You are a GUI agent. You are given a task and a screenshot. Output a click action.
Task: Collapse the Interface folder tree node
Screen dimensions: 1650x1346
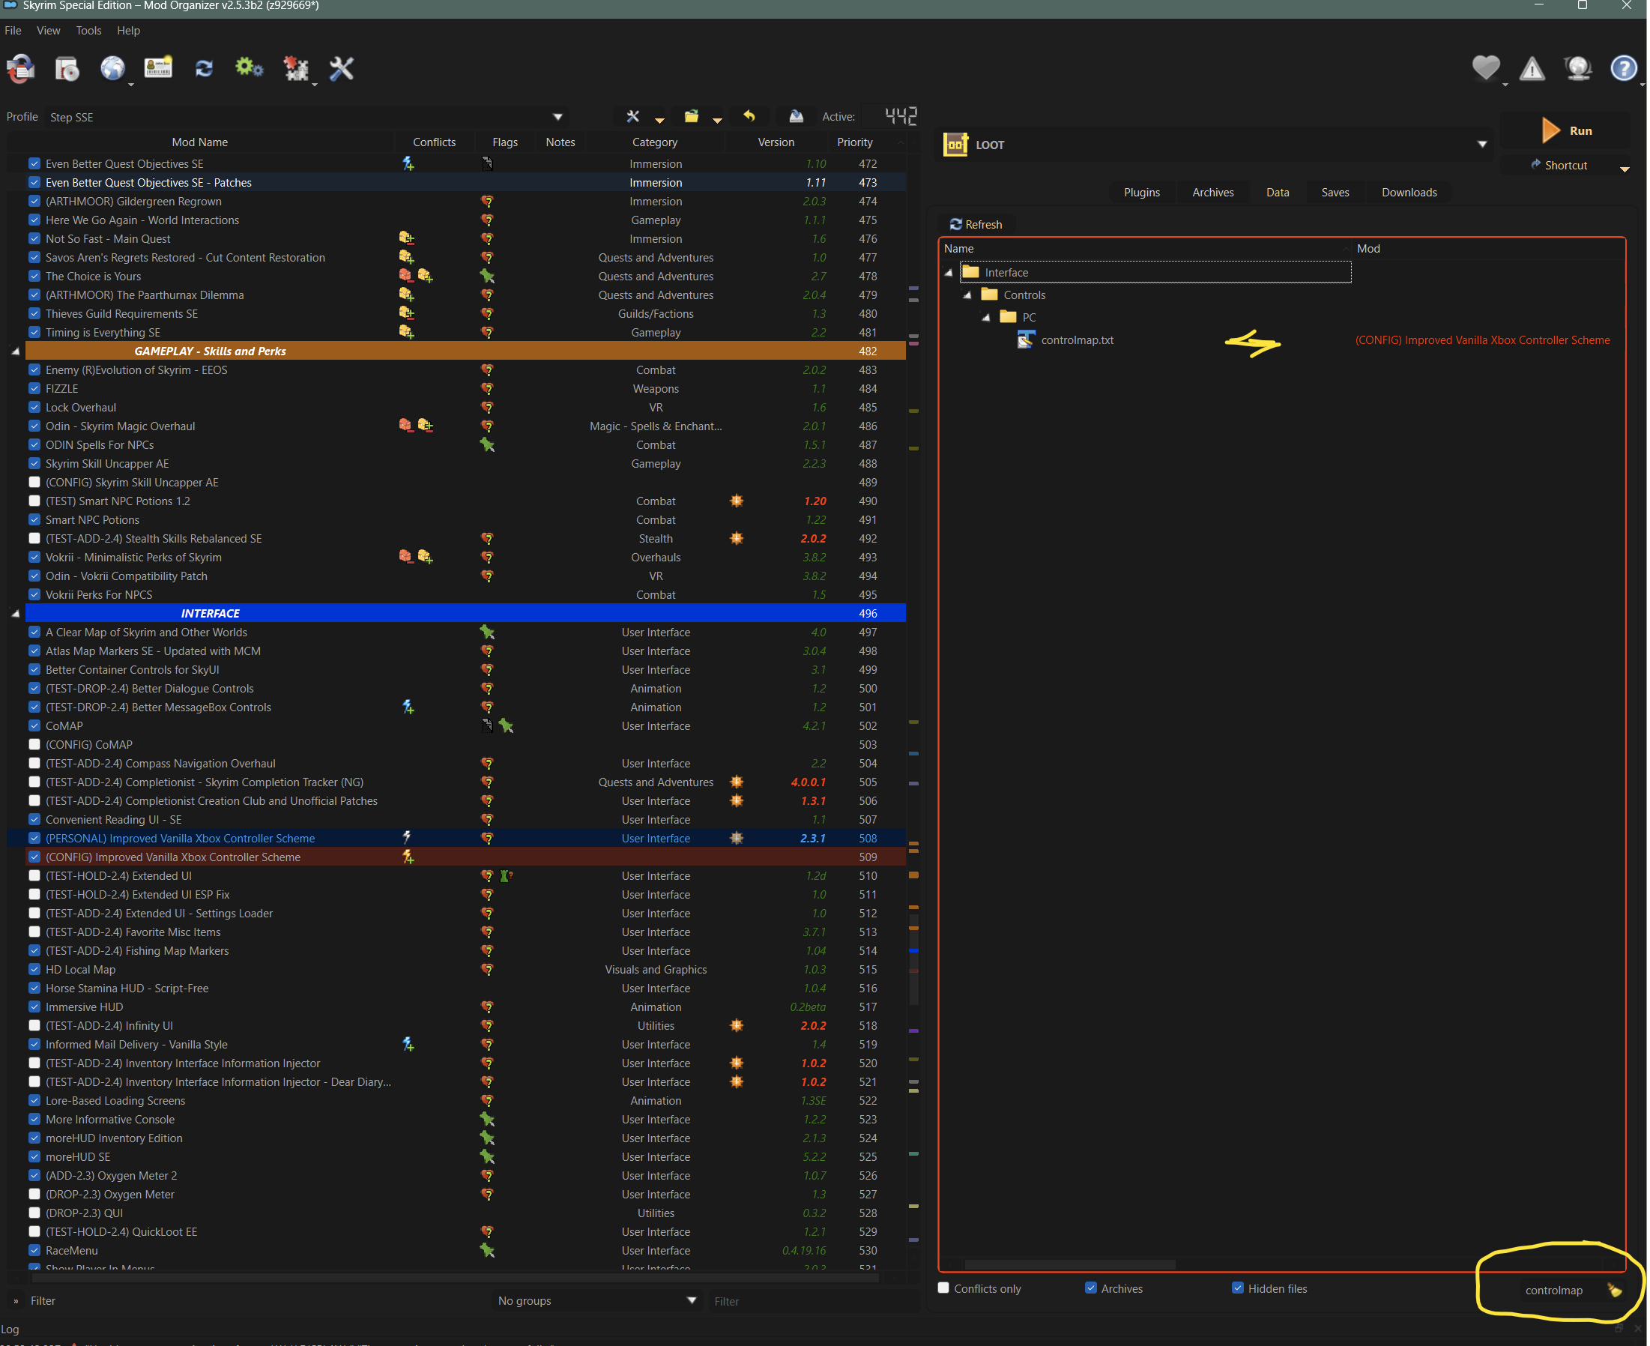(x=949, y=273)
